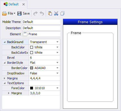The height and width of the screenshot is (111, 121).
Task: Click the Save label
Action: pyautogui.click(x=26, y=13)
